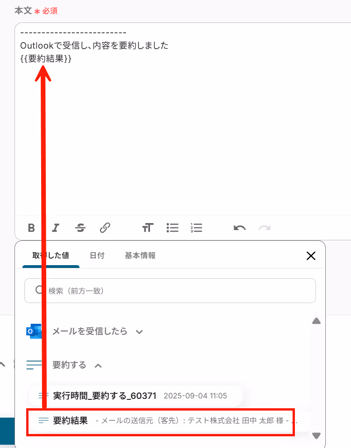Apply strikethrough formatting
Image resolution: width=351 pixels, height=448 pixels.
(80, 228)
